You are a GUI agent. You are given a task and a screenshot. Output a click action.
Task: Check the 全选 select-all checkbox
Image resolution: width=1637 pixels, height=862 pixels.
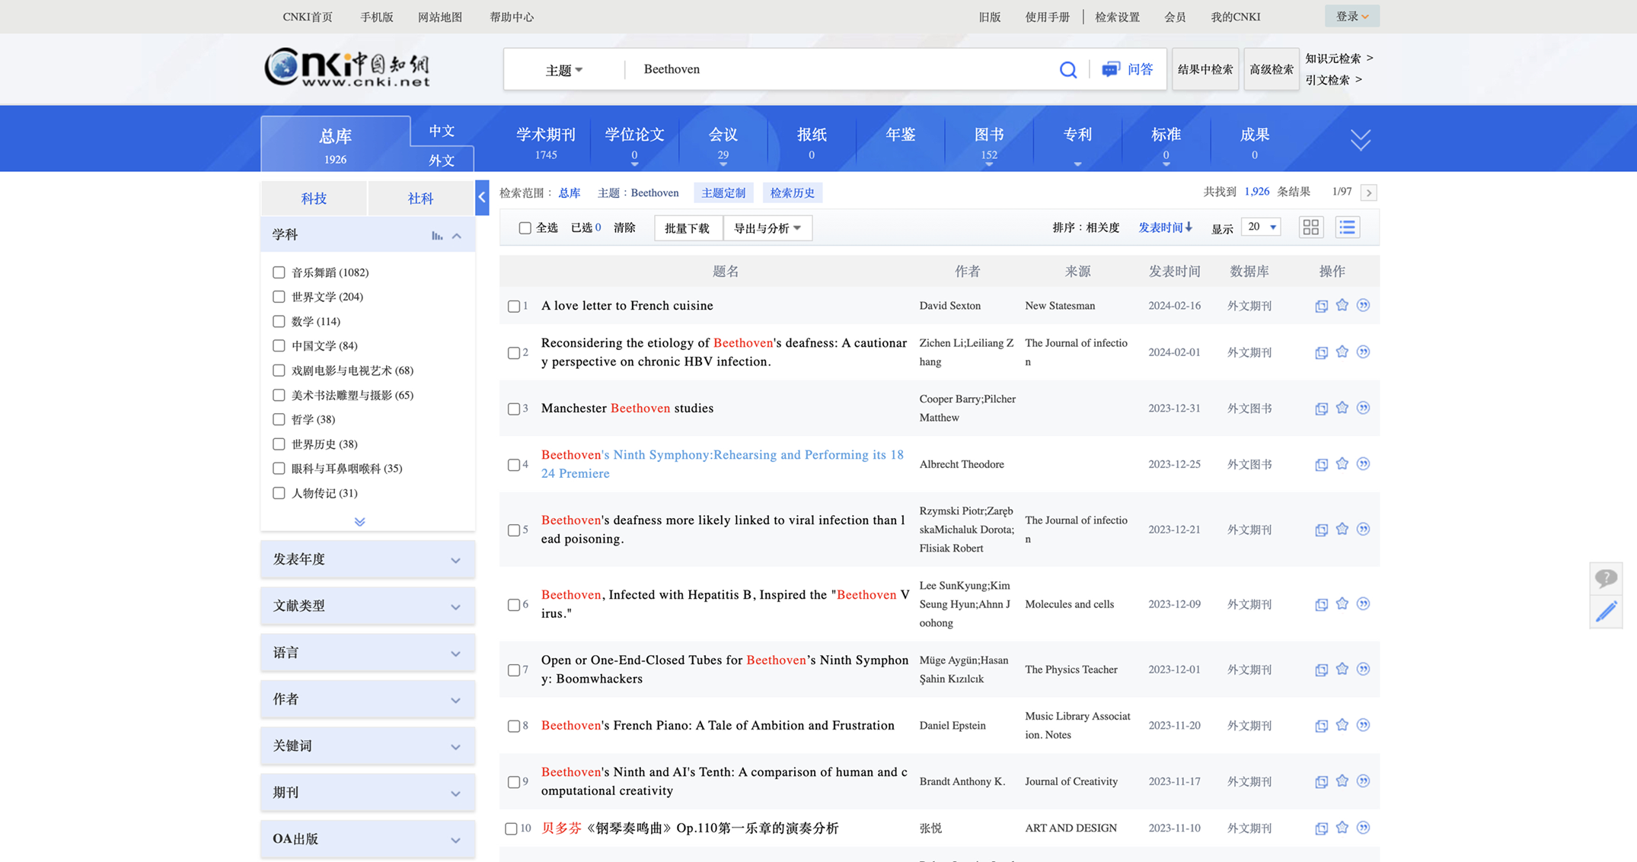coord(525,227)
